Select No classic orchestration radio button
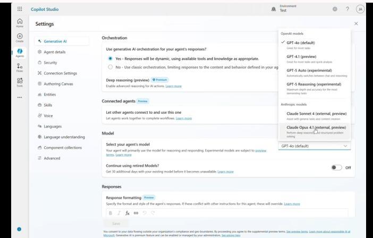This screenshot has height=238, width=373. pos(110,67)
